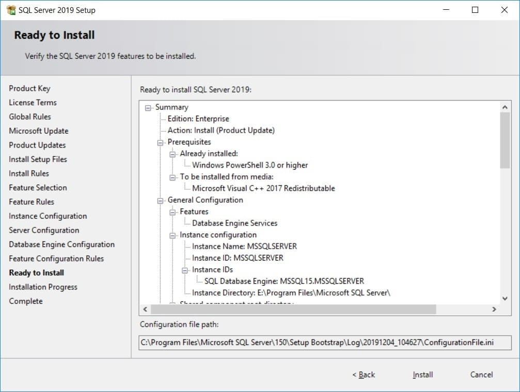The width and height of the screenshot is (520, 392).
Task: Select the License Terms step
Action: (32, 102)
